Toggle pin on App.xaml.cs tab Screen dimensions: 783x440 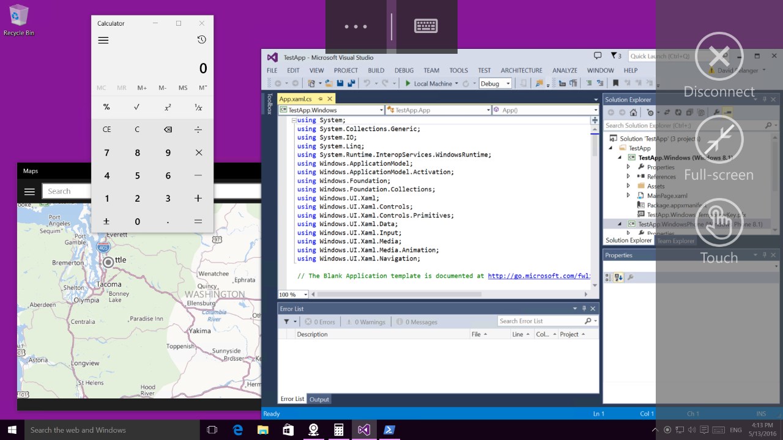click(x=320, y=99)
